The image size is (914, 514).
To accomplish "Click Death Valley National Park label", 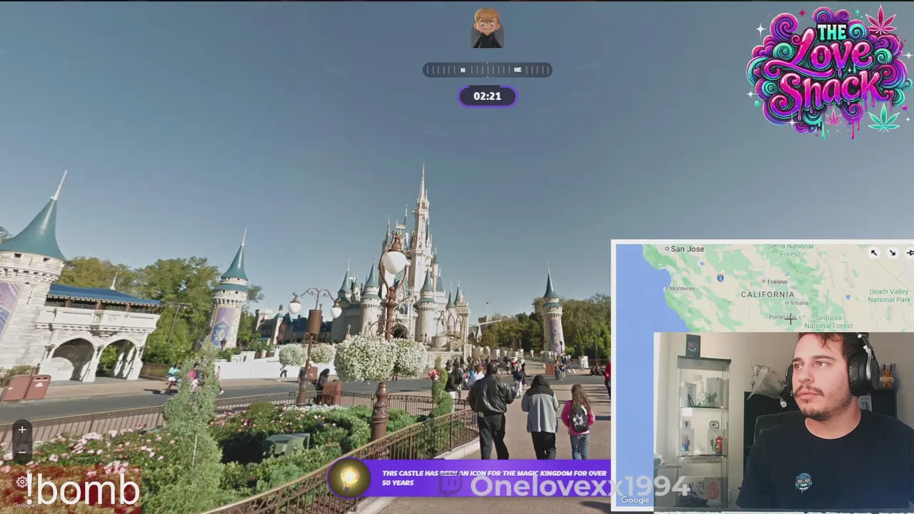I will point(889,296).
